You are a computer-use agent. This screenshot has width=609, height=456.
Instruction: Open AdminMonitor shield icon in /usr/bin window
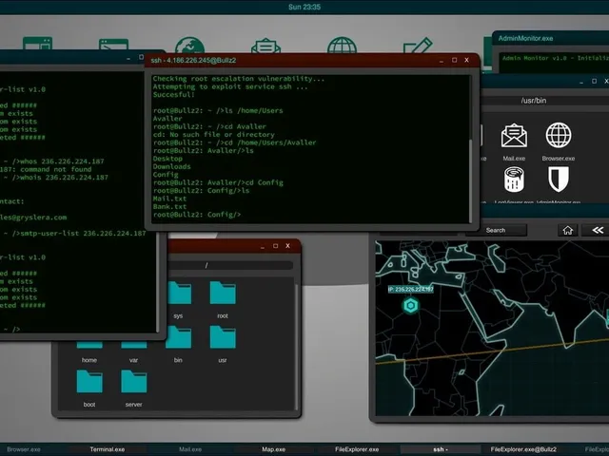tap(559, 180)
